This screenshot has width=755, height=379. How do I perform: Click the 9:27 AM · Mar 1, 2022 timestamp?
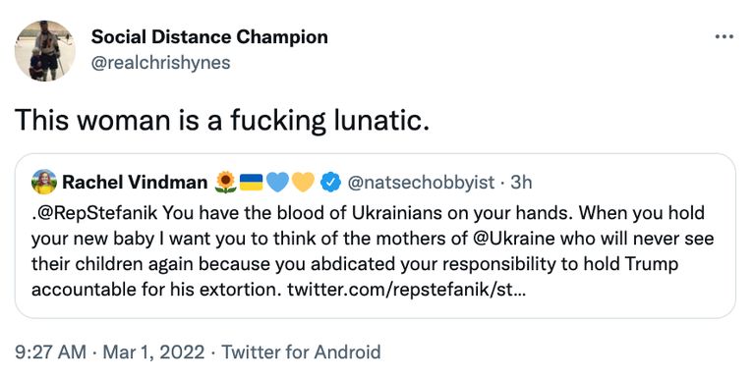tap(110, 352)
